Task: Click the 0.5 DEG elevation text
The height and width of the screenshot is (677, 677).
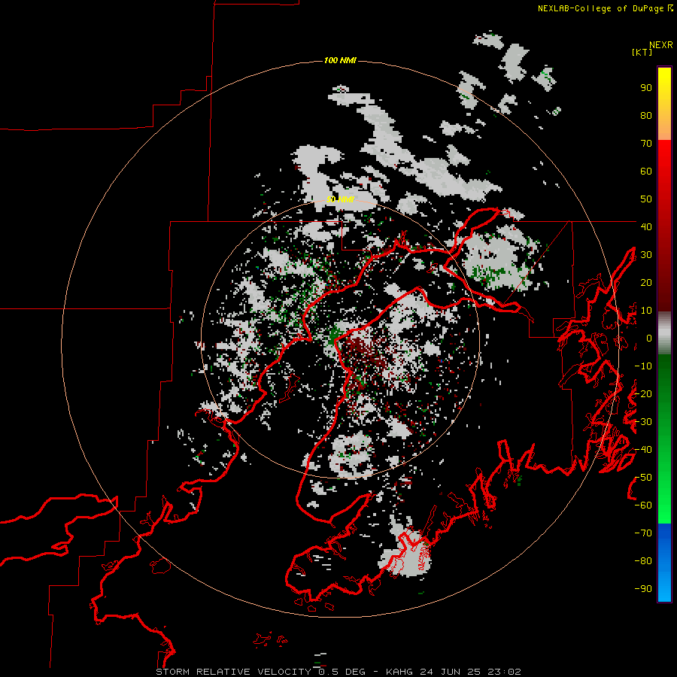Action: coord(342,672)
